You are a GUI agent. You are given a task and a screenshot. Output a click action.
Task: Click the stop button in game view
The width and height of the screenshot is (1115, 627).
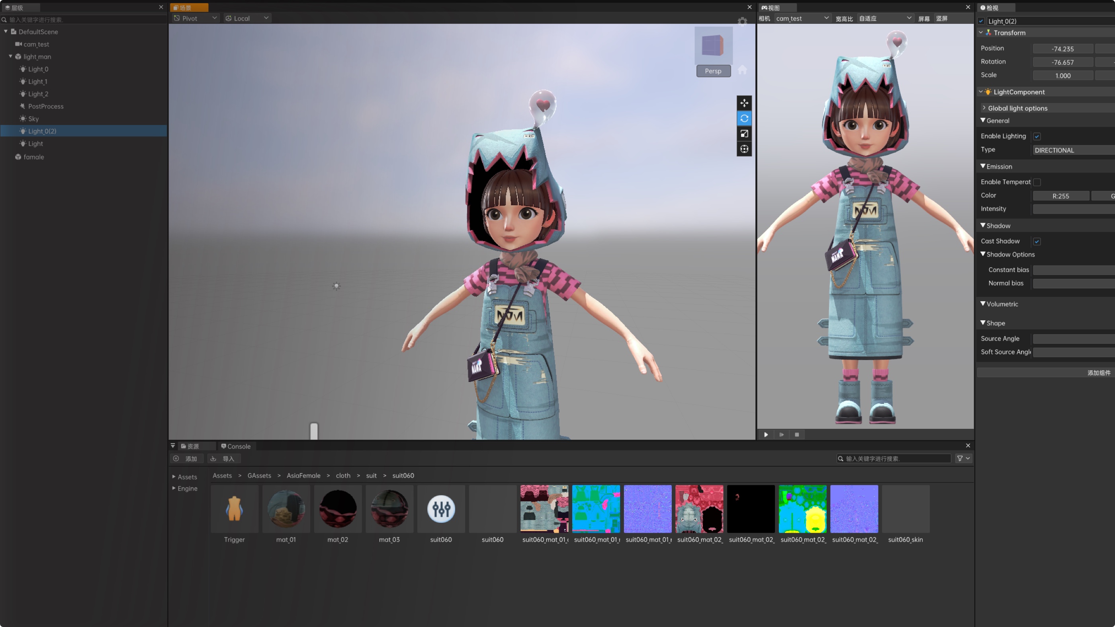pyautogui.click(x=797, y=434)
